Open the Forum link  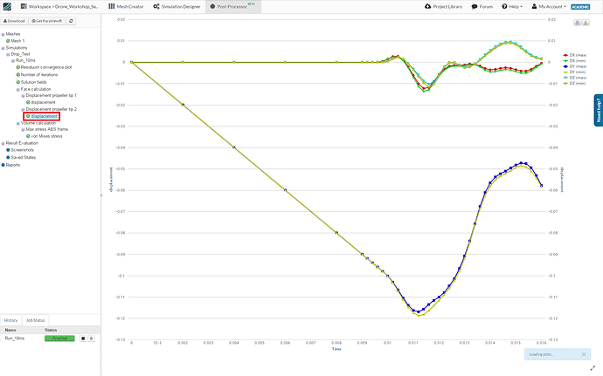pos(482,6)
